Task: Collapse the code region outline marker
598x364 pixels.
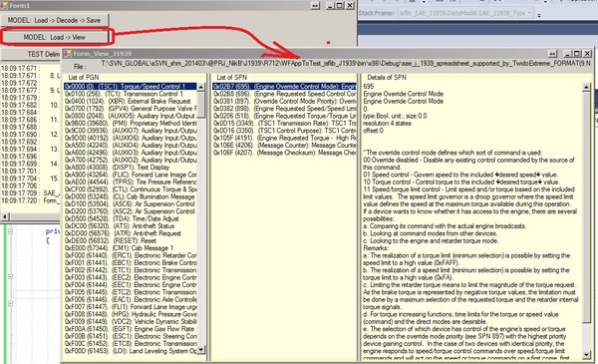Action: point(10,231)
